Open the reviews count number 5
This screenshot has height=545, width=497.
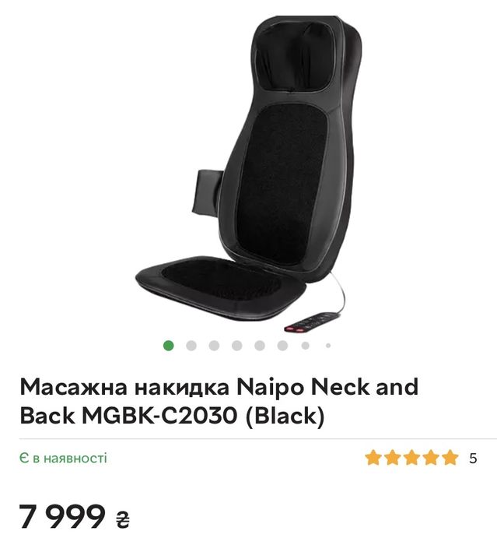473,459
